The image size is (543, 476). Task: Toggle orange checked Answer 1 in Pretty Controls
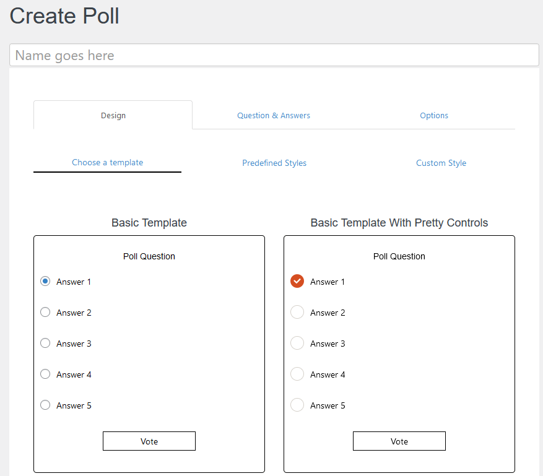(297, 281)
